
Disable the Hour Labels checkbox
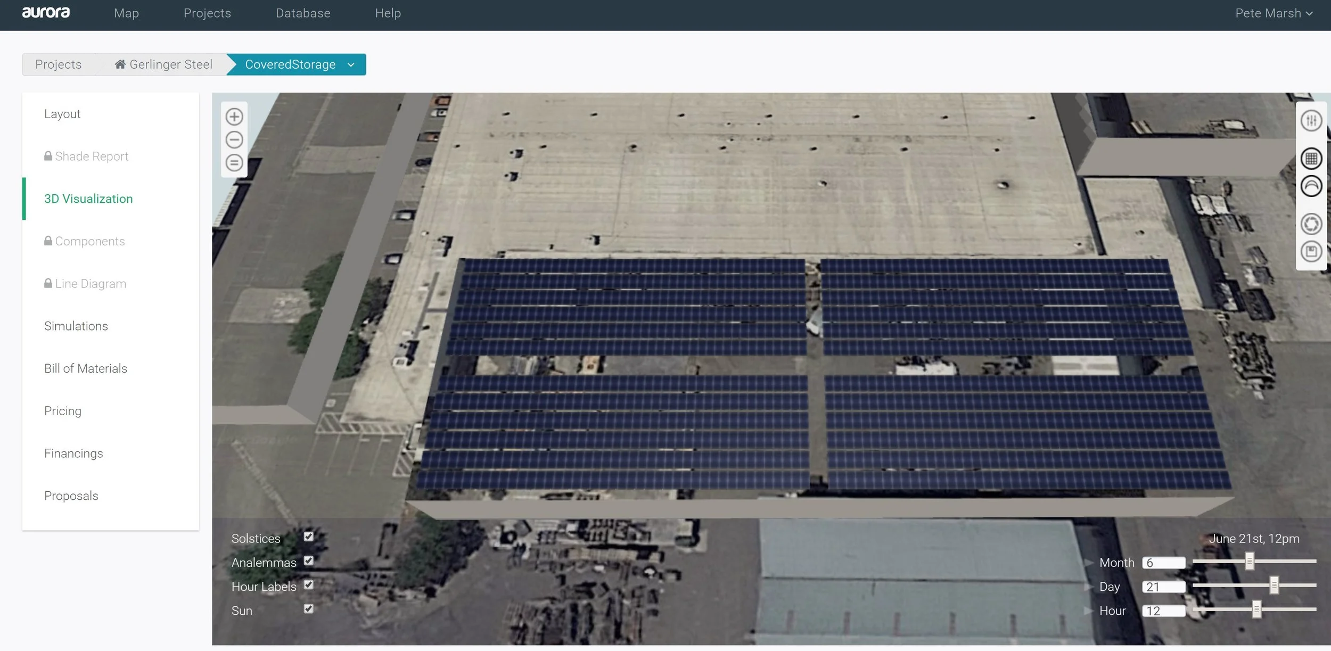(x=309, y=585)
